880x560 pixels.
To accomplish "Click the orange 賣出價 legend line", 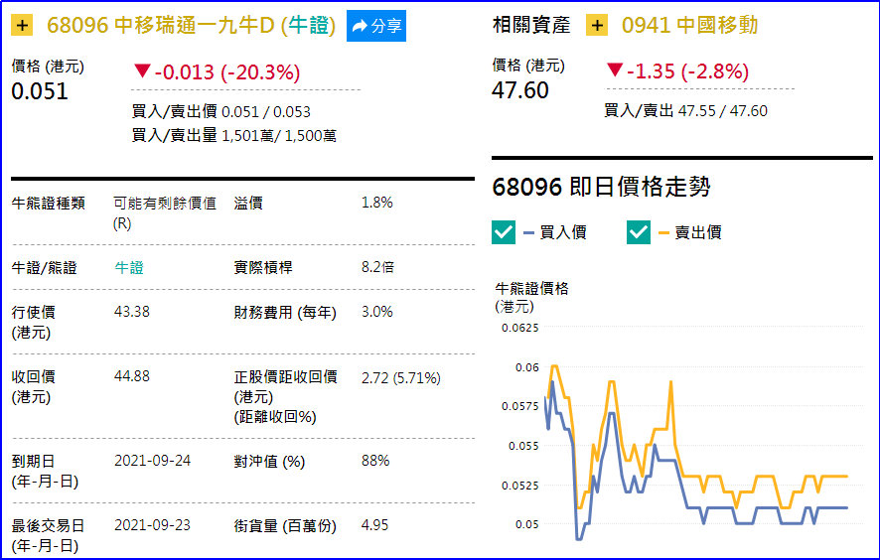I will [663, 232].
